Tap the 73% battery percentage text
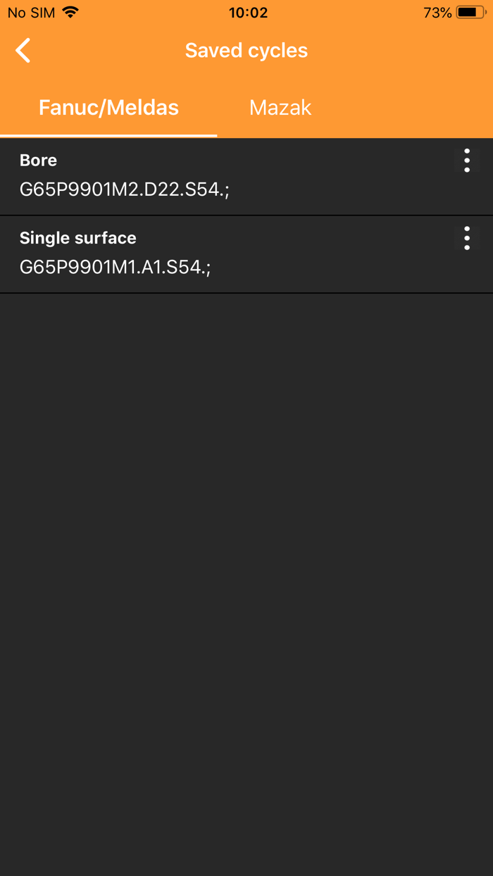This screenshot has width=493, height=876. 437,13
